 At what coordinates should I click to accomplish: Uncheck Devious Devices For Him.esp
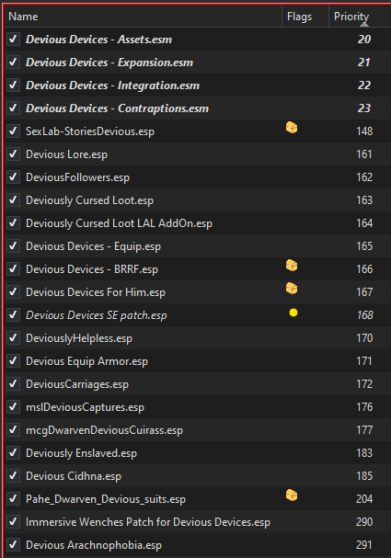13,291
